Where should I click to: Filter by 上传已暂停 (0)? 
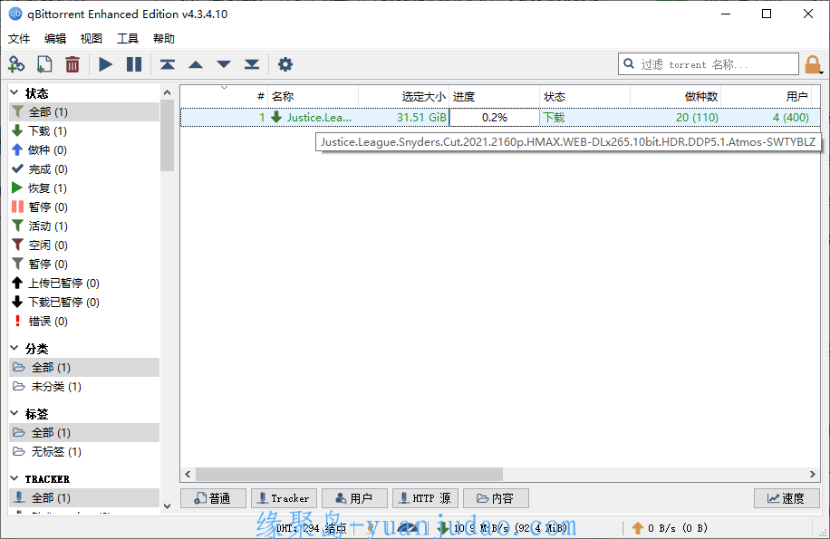(84, 283)
